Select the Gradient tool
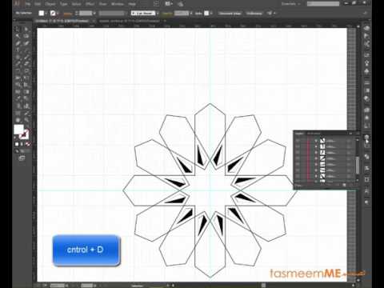 26,92
